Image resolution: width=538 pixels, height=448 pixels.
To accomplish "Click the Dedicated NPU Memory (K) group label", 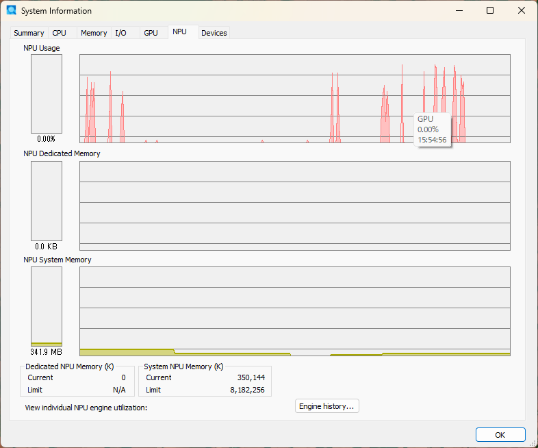I will coord(70,366).
